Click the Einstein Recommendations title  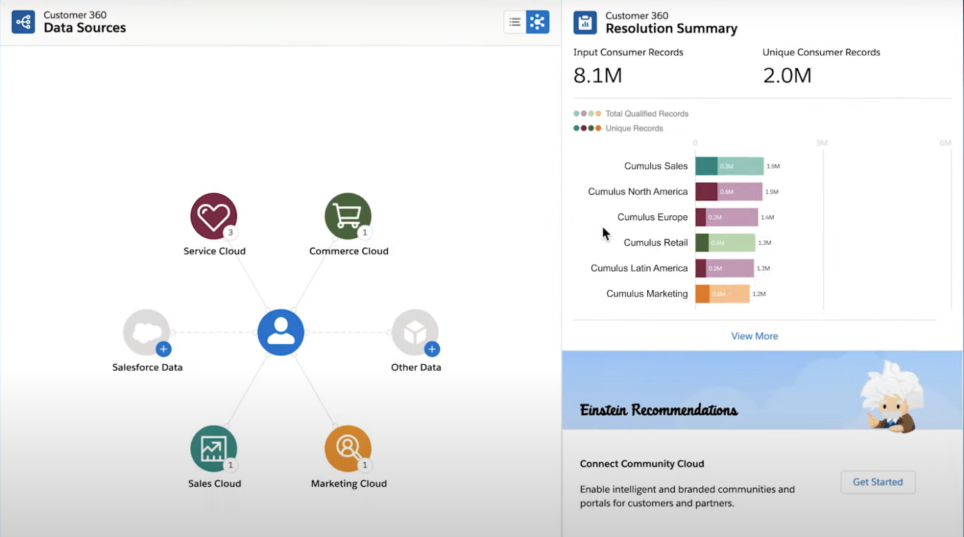tap(659, 410)
